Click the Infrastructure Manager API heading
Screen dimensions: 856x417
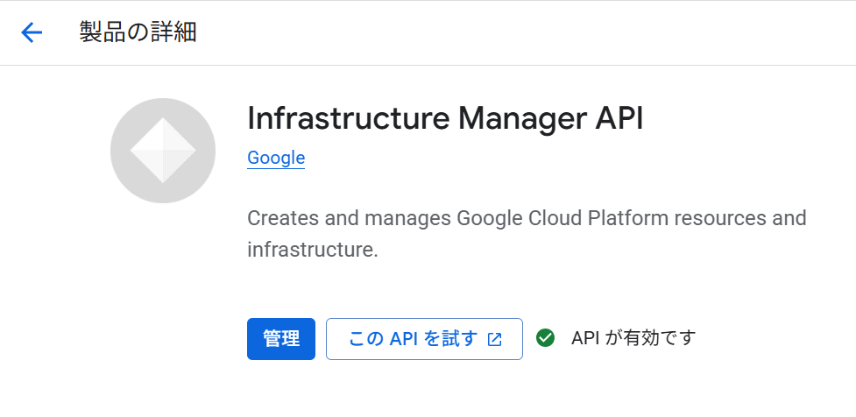(445, 118)
